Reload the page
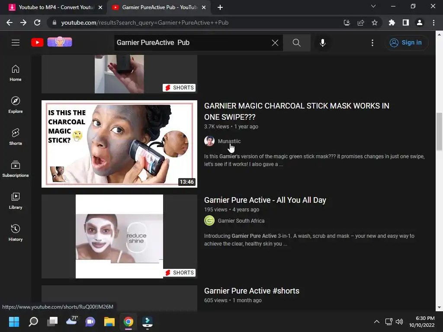 [x=37, y=22]
